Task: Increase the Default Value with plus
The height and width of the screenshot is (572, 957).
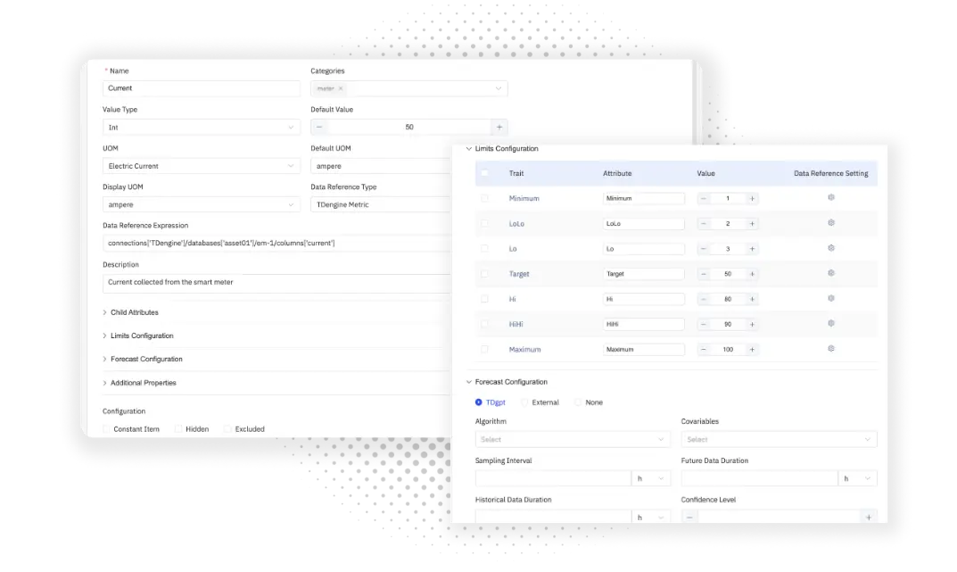Action: click(x=499, y=127)
